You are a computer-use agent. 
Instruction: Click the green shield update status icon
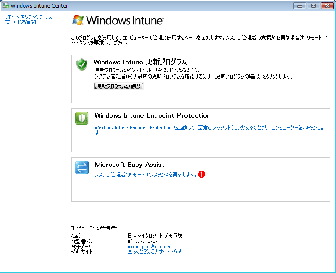pyautogui.click(x=81, y=65)
